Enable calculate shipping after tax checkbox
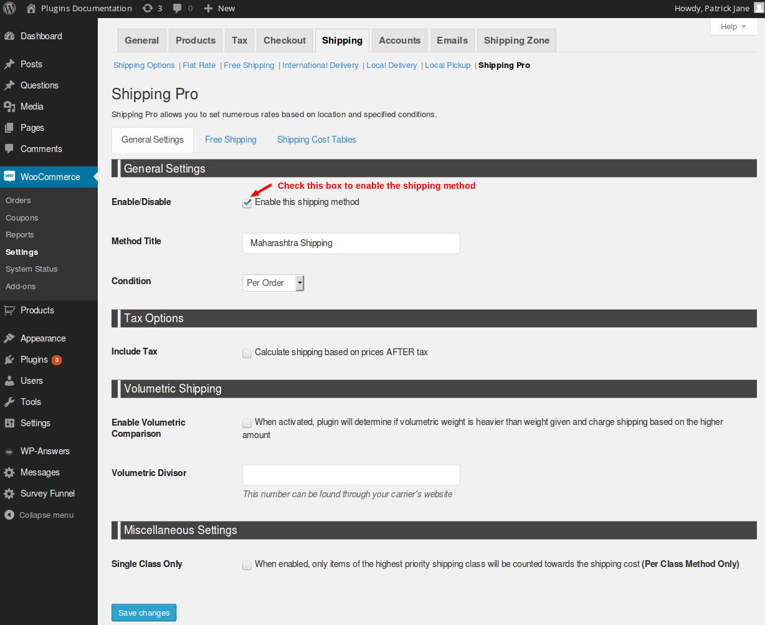Image resolution: width=765 pixels, height=625 pixels. [x=247, y=353]
